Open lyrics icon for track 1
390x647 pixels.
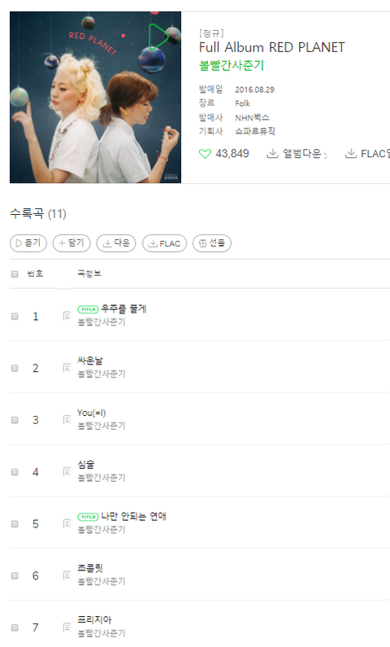[67, 316]
